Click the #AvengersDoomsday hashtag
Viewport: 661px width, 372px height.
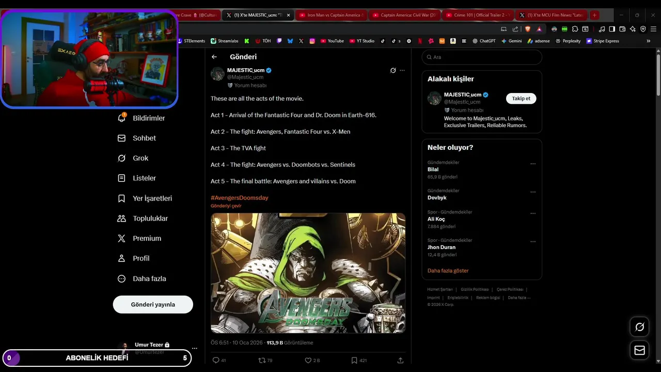click(x=239, y=198)
